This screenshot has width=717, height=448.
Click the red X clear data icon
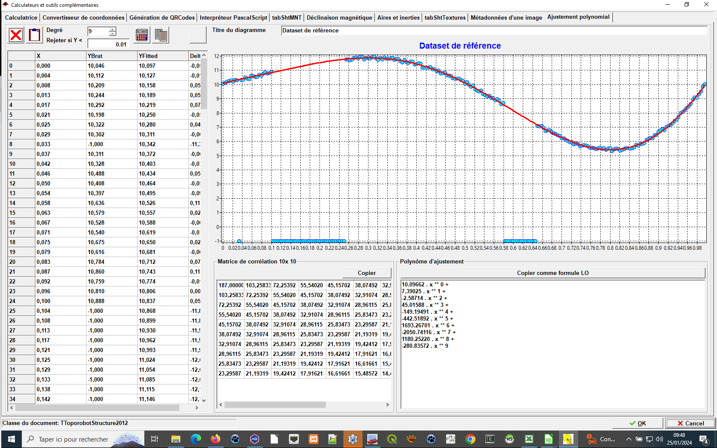(x=16, y=35)
